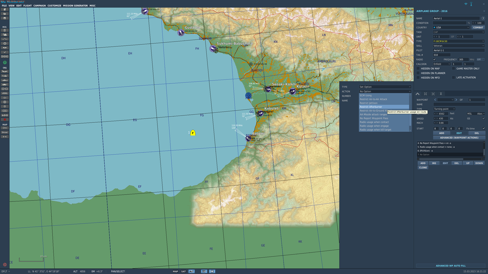Image resolution: width=488 pixels, height=274 pixels.
Task: Click the red exit icon at bottom-left
Action: (5, 265)
